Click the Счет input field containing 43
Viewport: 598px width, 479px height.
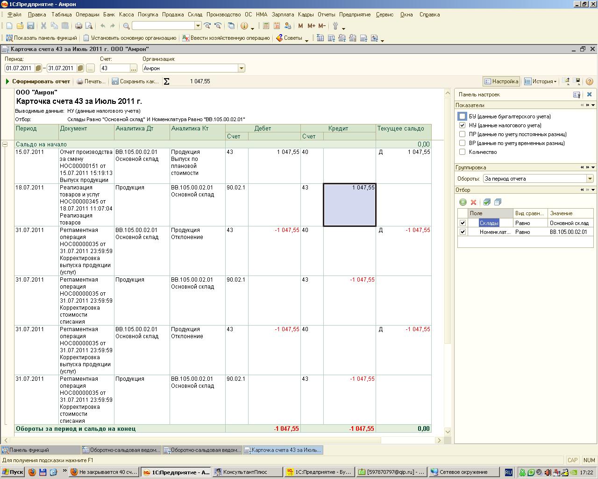coord(114,68)
